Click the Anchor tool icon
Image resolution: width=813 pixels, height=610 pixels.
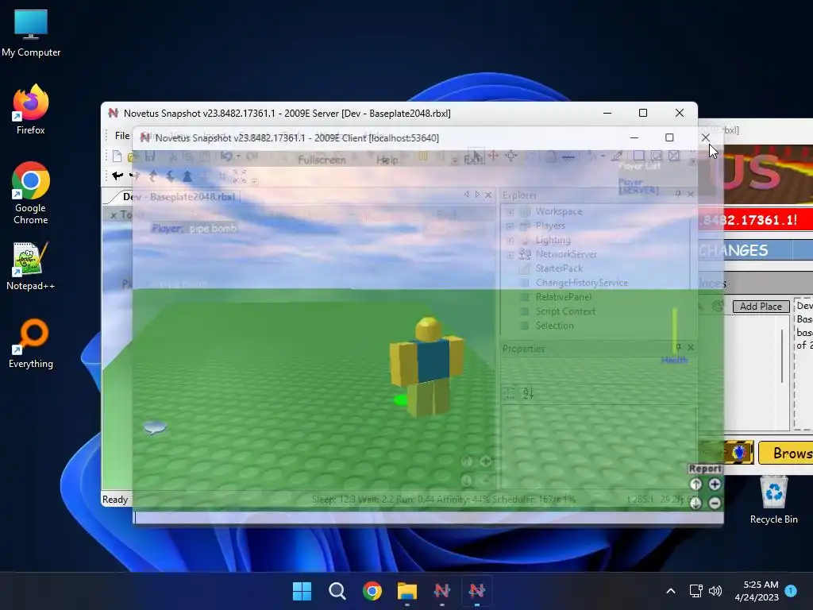[x=568, y=156]
